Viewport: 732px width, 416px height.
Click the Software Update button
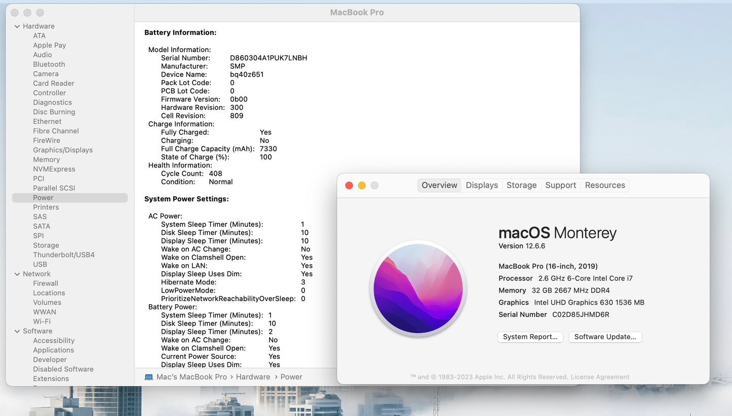[x=605, y=337]
